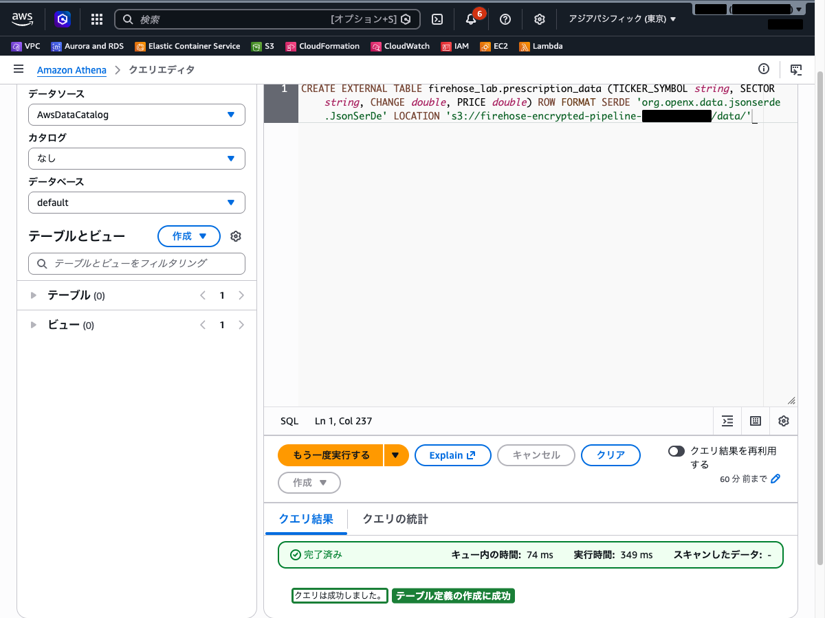Open the region selector アジアパシフィック (東京)

tap(622, 19)
